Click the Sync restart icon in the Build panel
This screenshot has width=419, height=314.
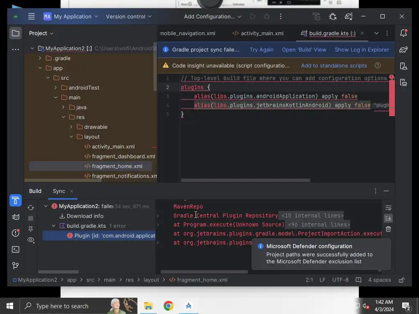[31, 208]
